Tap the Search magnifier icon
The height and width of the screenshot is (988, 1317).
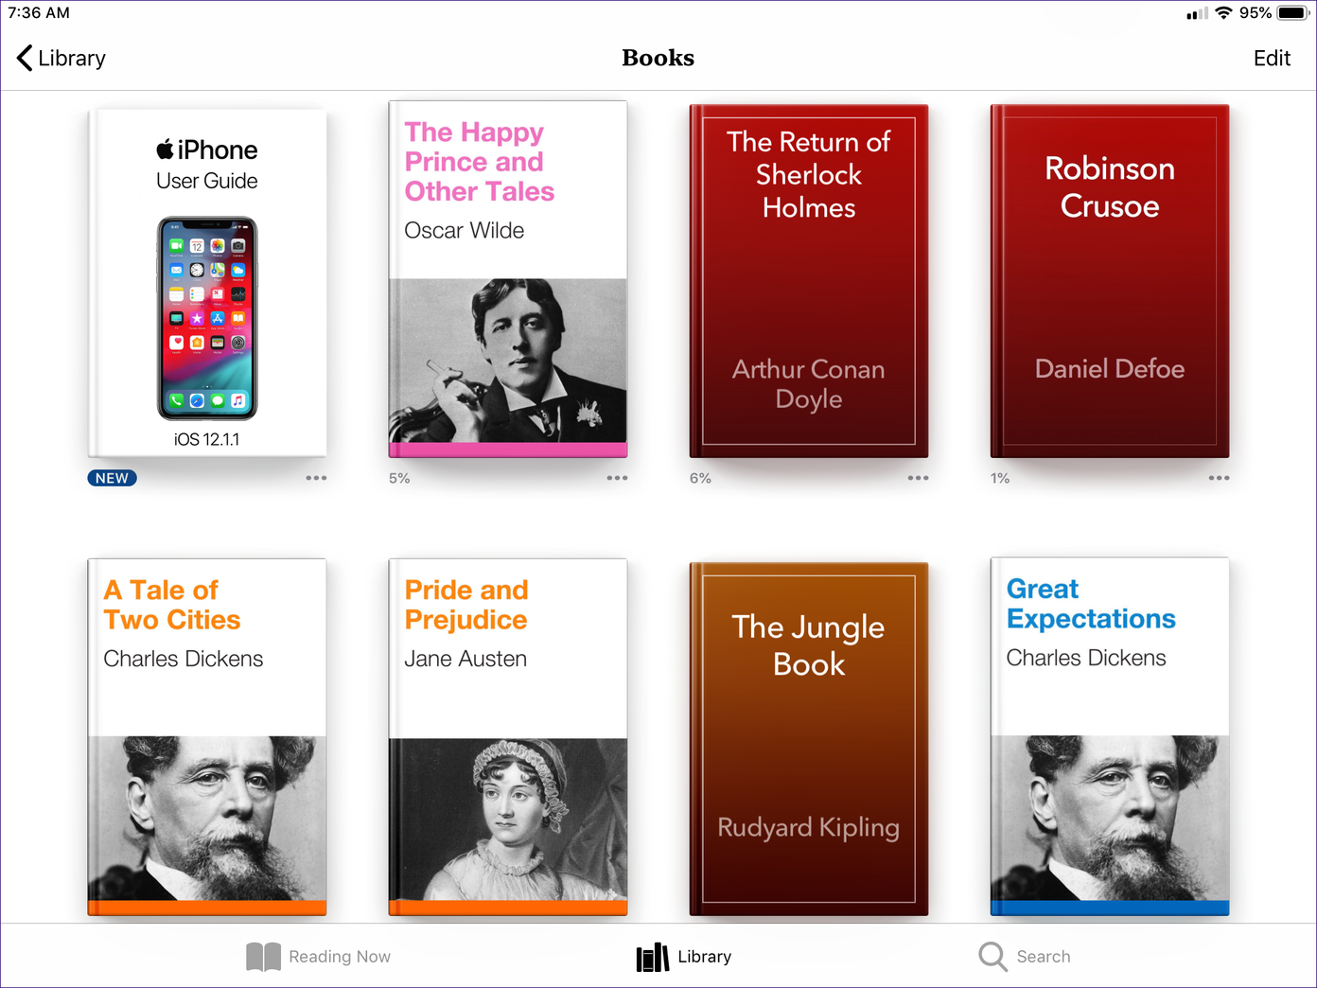pos(992,957)
